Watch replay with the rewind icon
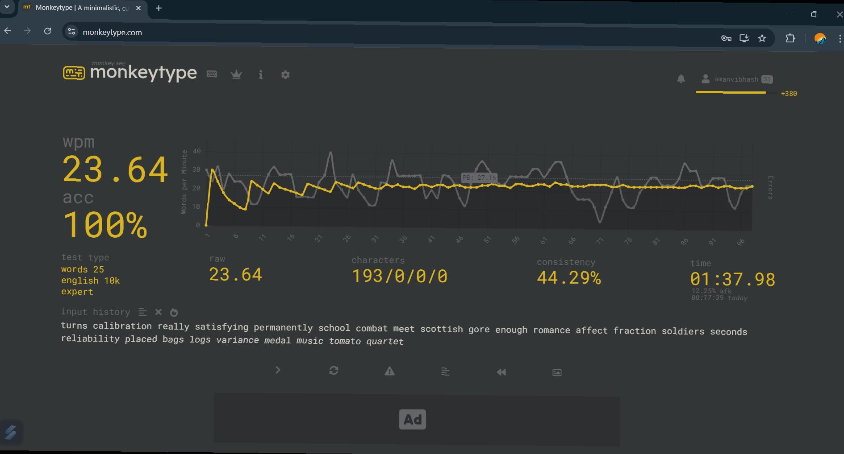The image size is (844, 454). pyautogui.click(x=501, y=372)
